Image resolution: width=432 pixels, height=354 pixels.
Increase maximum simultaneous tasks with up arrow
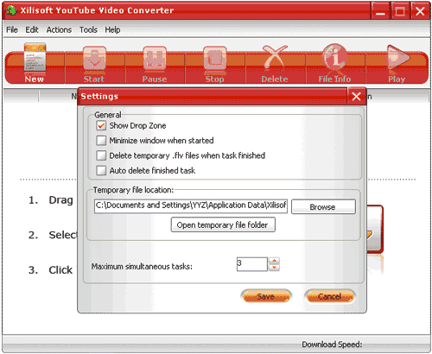point(275,261)
